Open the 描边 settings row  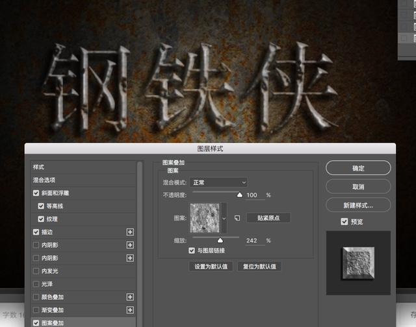click(83, 232)
